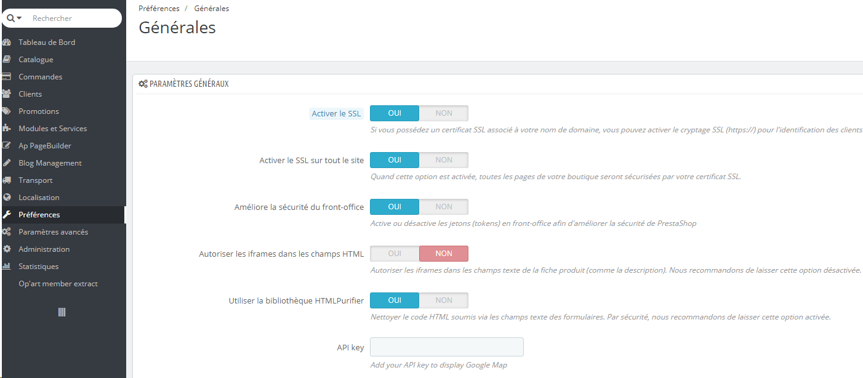This screenshot has width=863, height=378.
Task: Click the Préférences breadcrumb link
Action: [x=159, y=9]
